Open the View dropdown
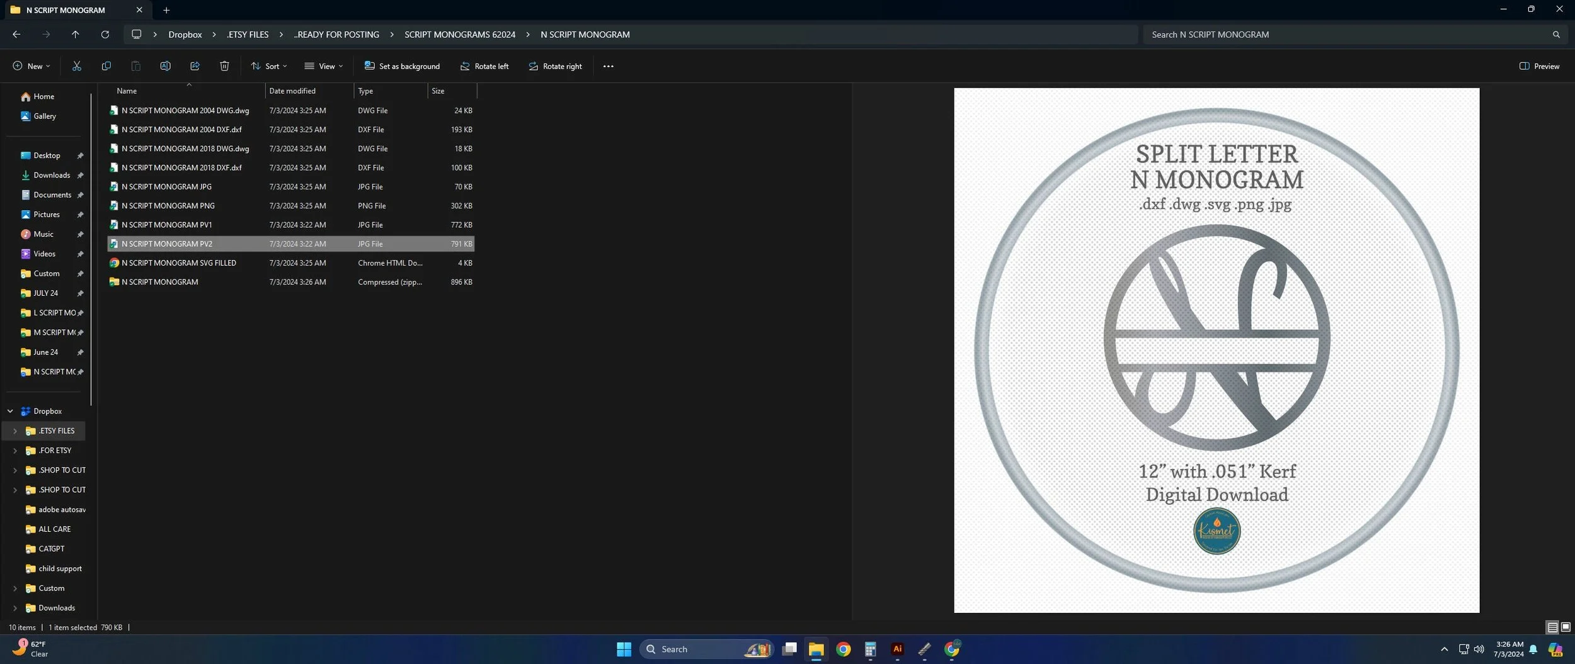Screen dimensions: 1575x664 [323, 66]
